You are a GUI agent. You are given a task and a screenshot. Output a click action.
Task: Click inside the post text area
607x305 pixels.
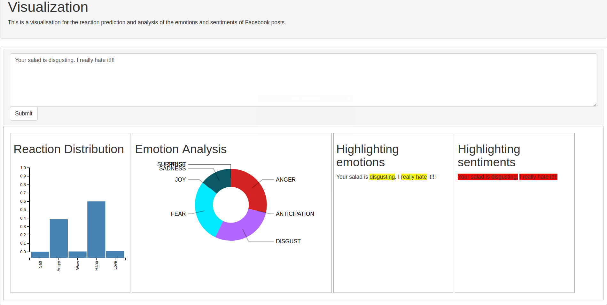coord(303,80)
